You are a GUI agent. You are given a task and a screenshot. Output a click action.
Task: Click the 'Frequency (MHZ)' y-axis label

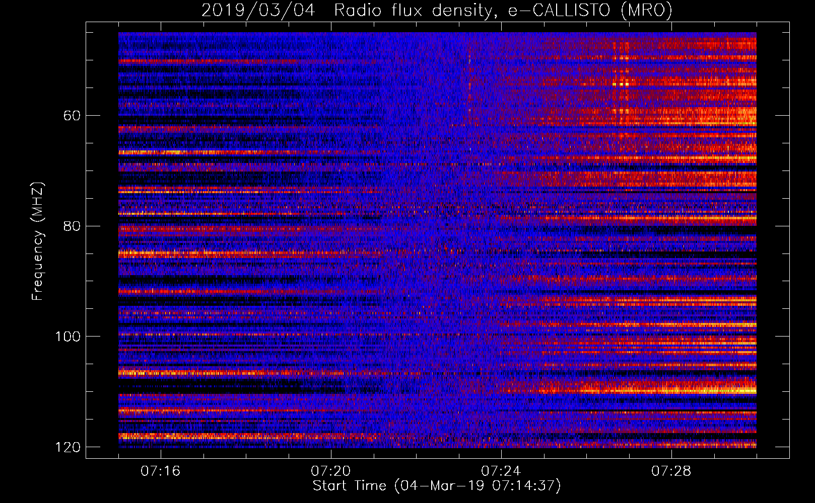(x=37, y=241)
